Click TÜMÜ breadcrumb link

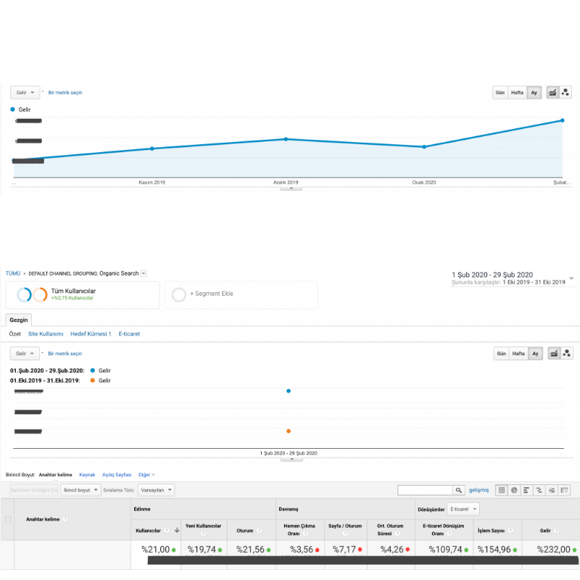pyautogui.click(x=13, y=273)
